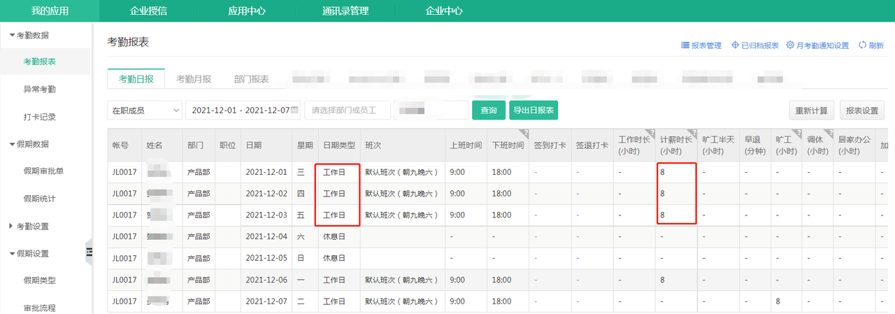The width and height of the screenshot is (895, 314).
Task: Open the 在职成员 member status dropdown
Action: [x=144, y=110]
